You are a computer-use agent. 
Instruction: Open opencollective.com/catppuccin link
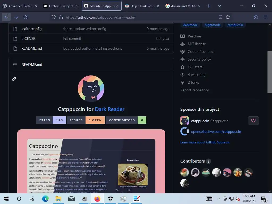216,131
